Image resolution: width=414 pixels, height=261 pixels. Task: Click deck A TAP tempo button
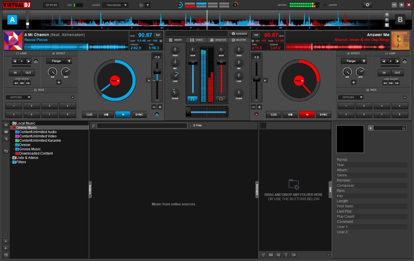(158, 35)
